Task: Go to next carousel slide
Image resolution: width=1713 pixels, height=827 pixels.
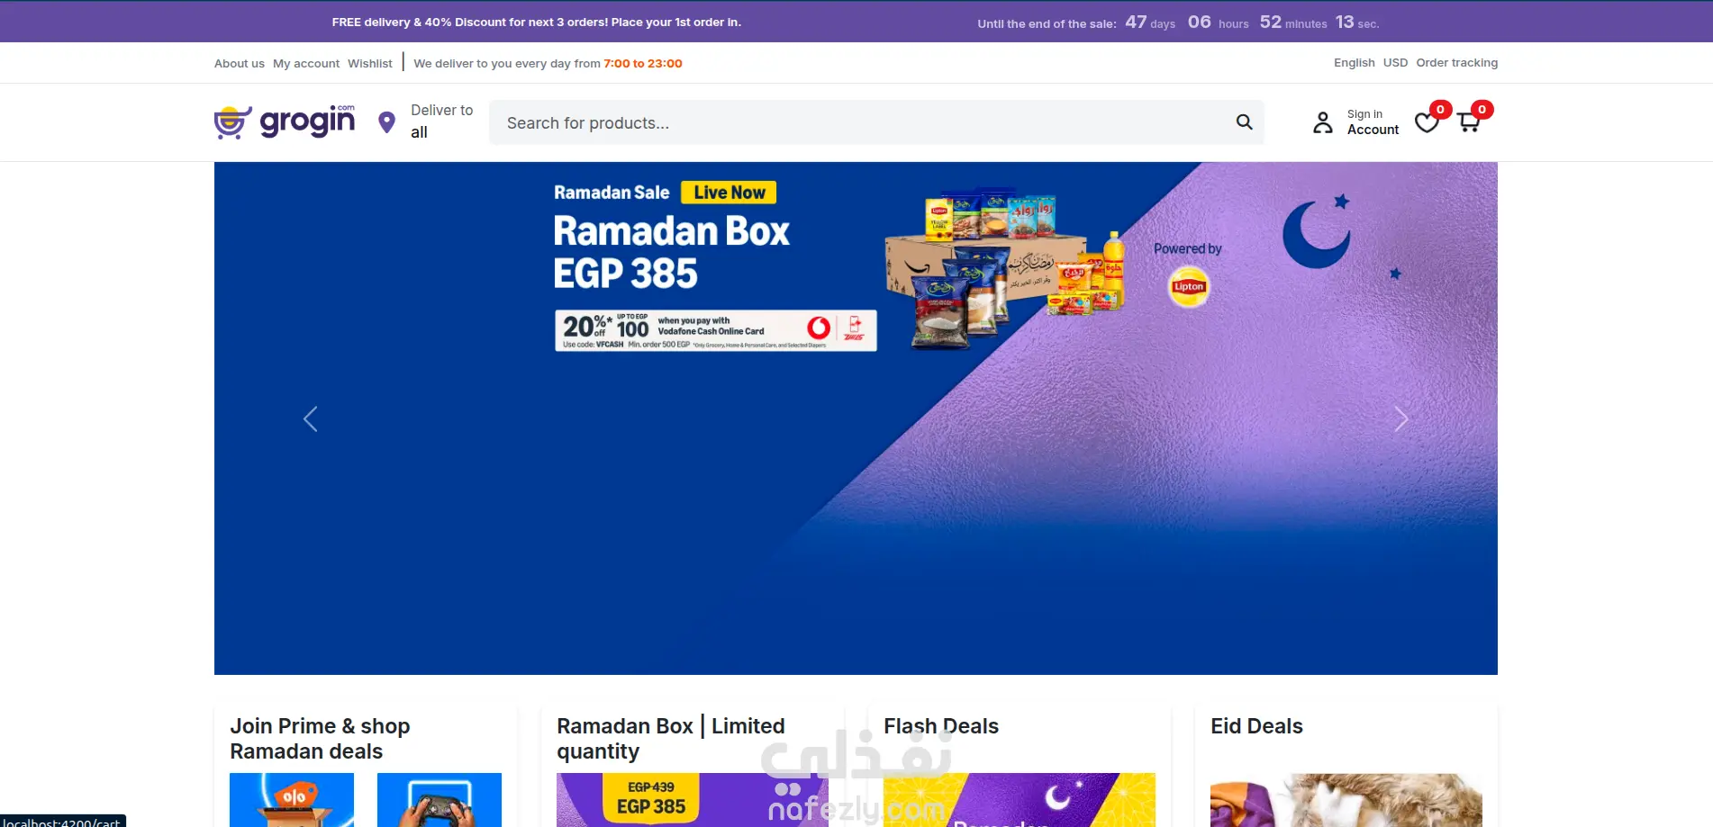Action: [1400, 418]
